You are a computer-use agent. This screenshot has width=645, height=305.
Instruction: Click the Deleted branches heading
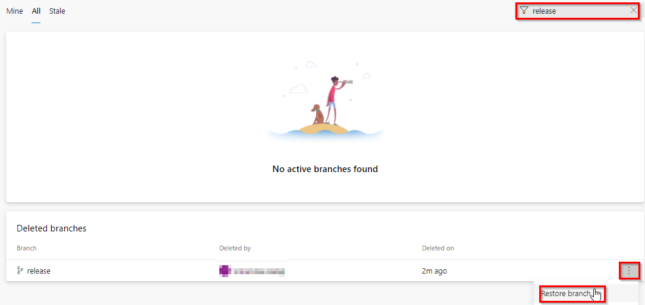click(51, 228)
